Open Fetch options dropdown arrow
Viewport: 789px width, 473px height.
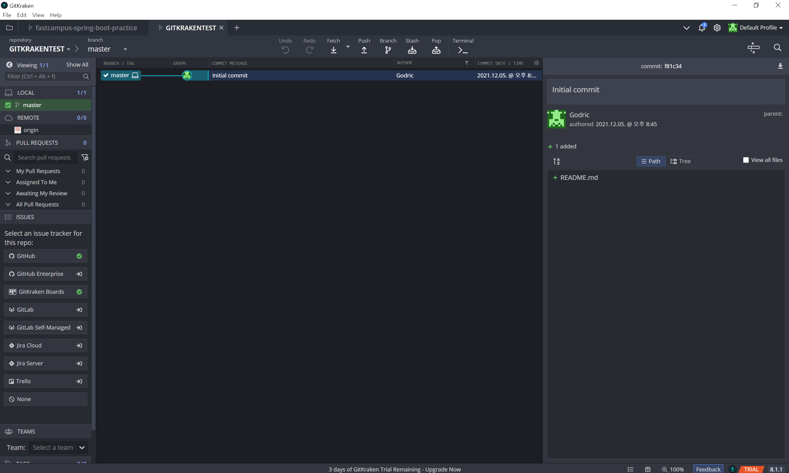coord(348,47)
